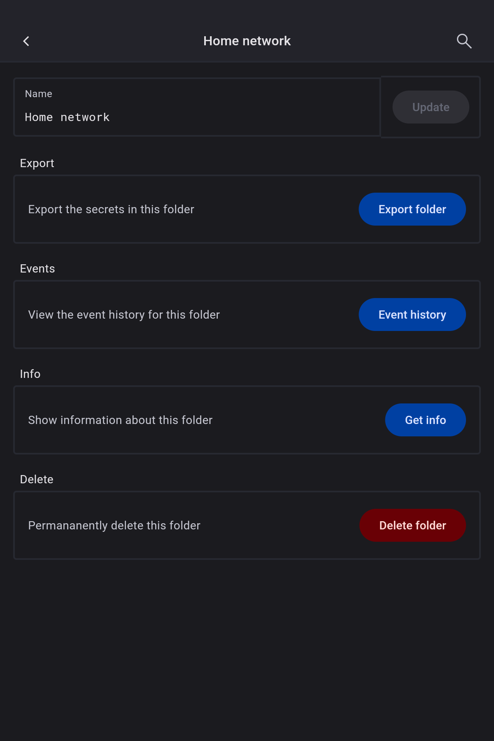This screenshot has height=741, width=494.
Task: Click 'Show information about this folder' text
Action: click(x=120, y=420)
